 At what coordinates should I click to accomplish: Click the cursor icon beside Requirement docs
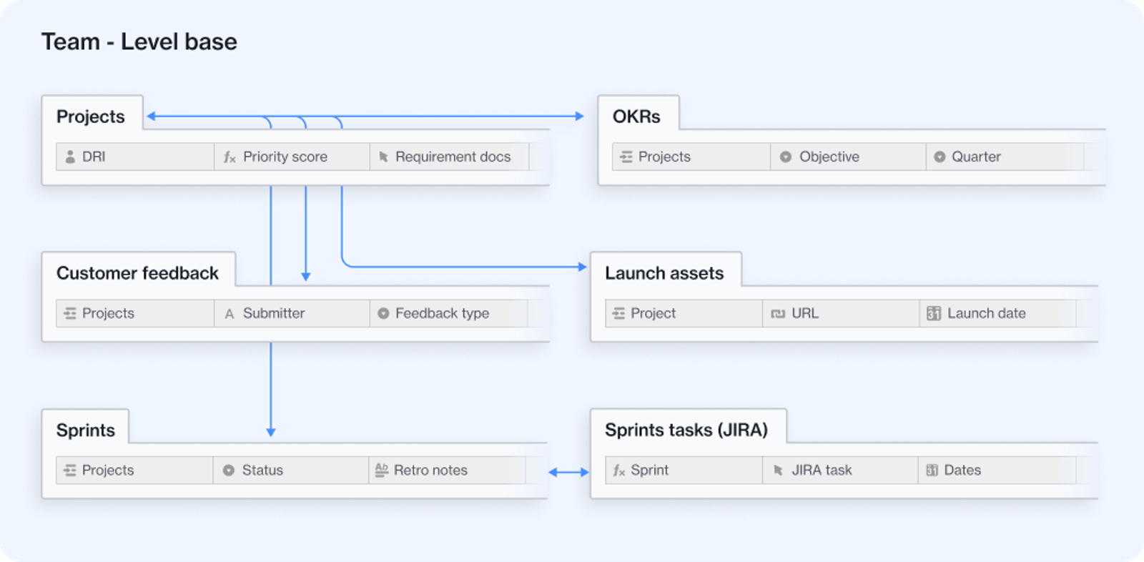click(x=383, y=157)
